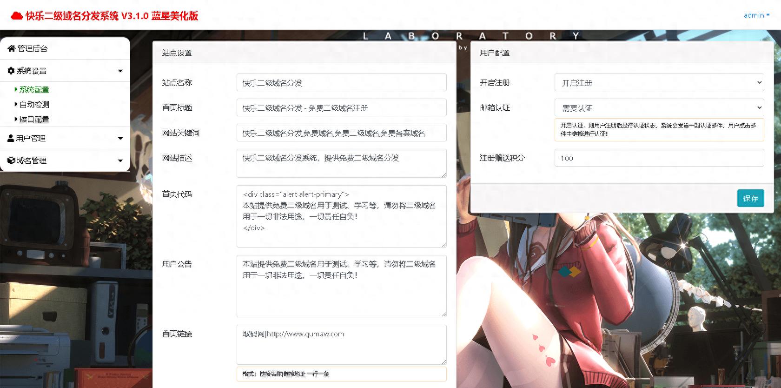
Task: Focus the 站点名称 input field
Action: tap(341, 82)
